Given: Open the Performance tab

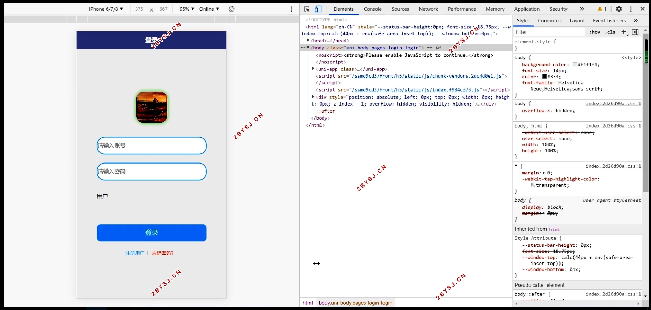Looking at the screenshot, I should click(x=462, y=9).
